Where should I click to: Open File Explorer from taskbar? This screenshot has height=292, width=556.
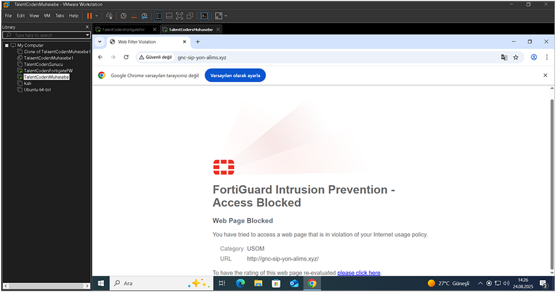pos(258,283)
